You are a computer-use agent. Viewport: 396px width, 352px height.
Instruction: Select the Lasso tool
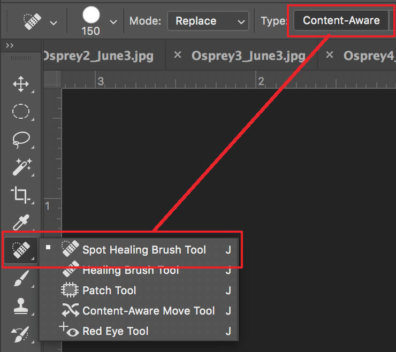point(21,140)
